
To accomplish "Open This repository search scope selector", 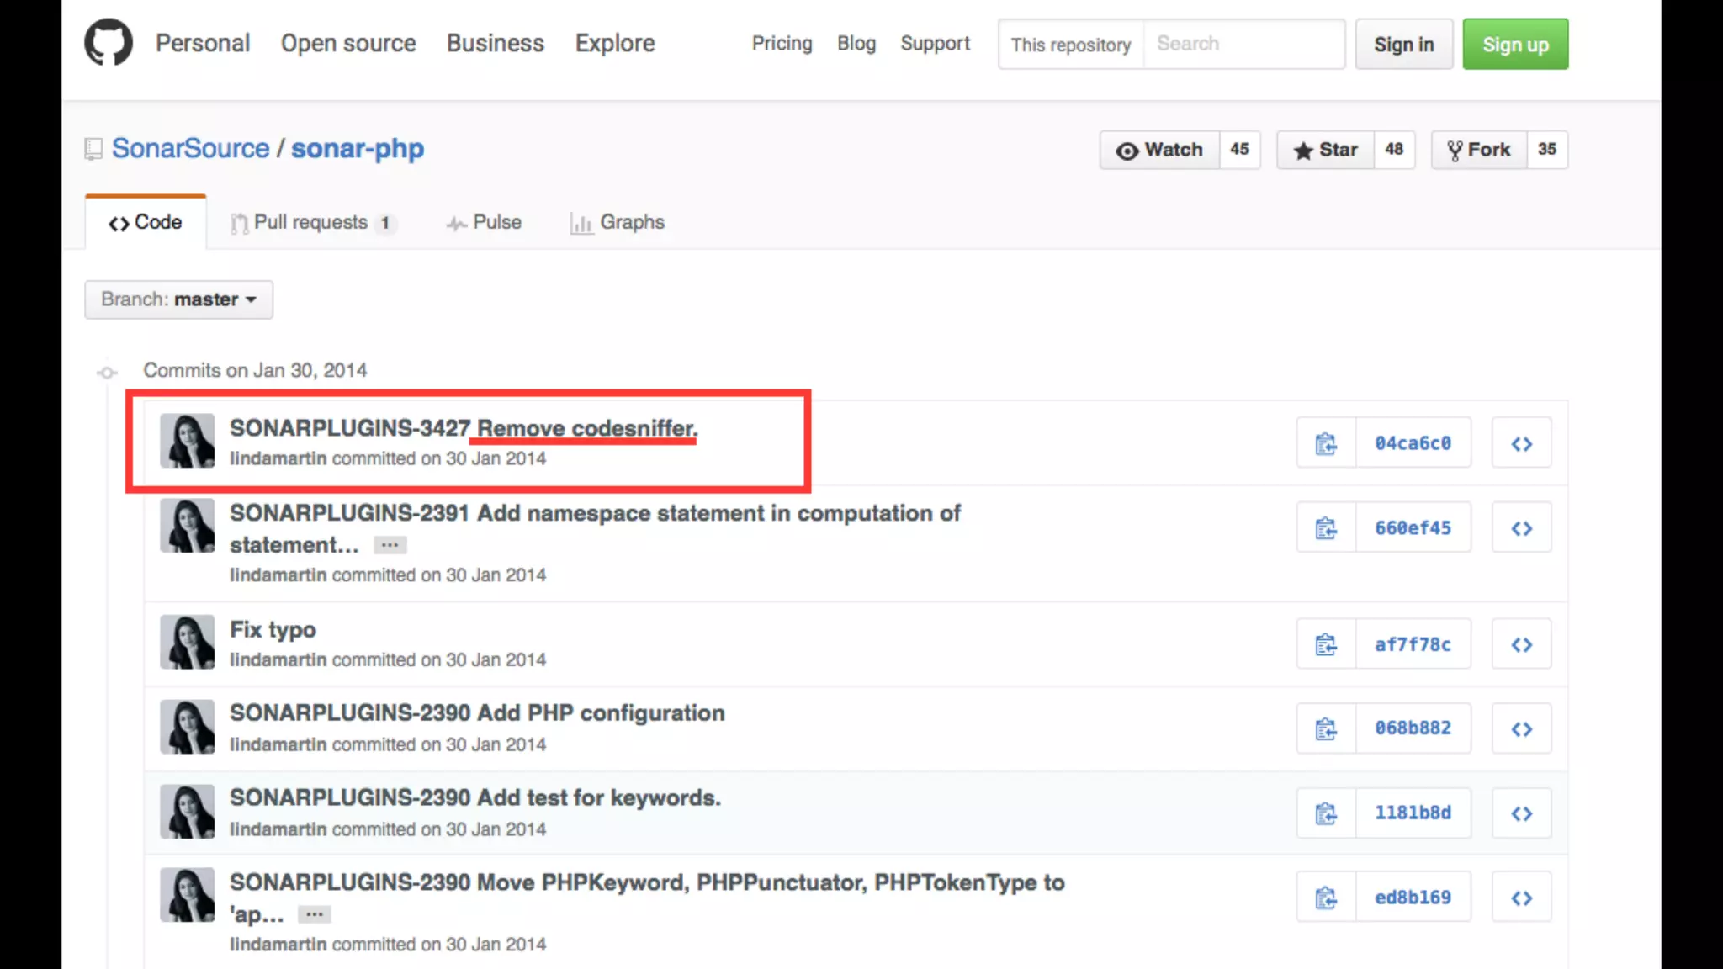I will [1070, 45].
